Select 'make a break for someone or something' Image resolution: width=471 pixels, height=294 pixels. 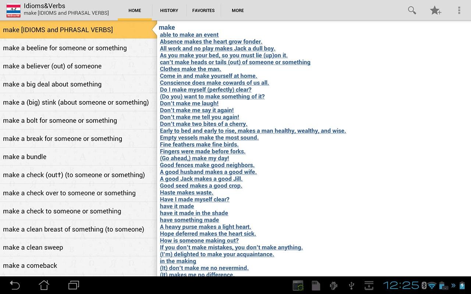[78, 139]
